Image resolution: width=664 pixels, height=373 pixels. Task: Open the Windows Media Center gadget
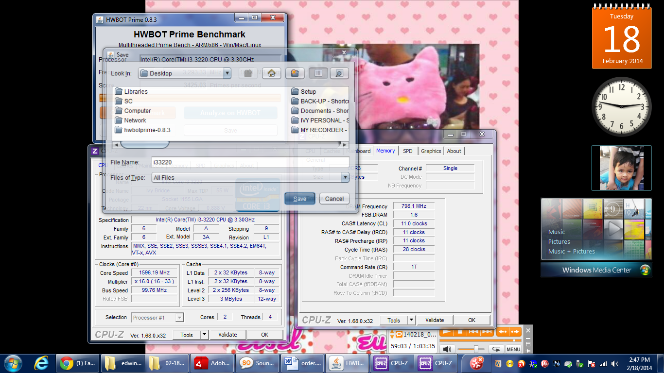(x=596, y=237)
